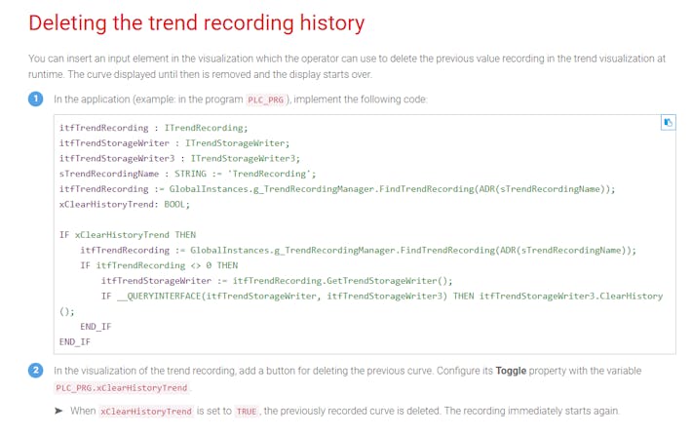The image size is (692, 436).
Task: Click the 'IF itfTrendRecording <> 0 THEN' line
Action: click(159, 264)
